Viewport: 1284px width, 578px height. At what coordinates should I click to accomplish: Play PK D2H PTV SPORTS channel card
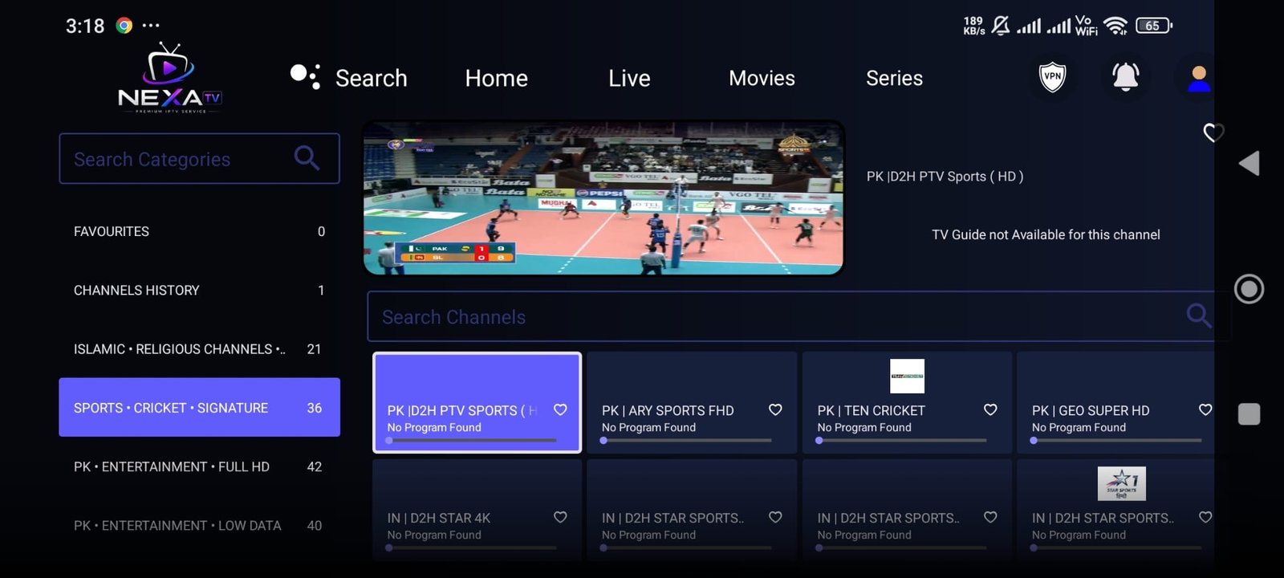point(477,402)
